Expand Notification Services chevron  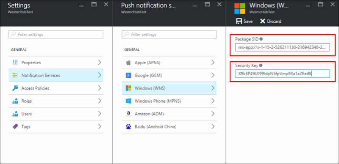(x=100, y=75)
